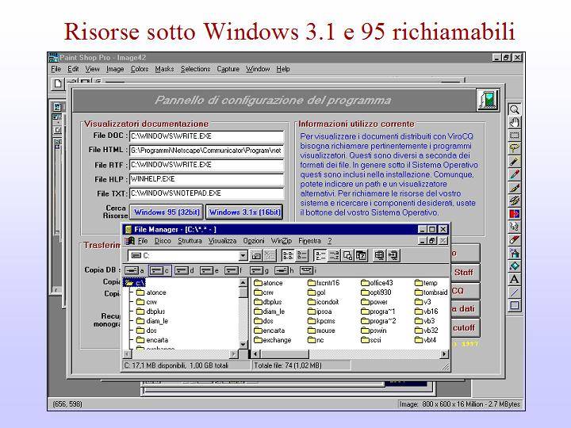Switch to drive c in File Manager
This screenshot has height=428, width=571.
[x=160, y=270]
